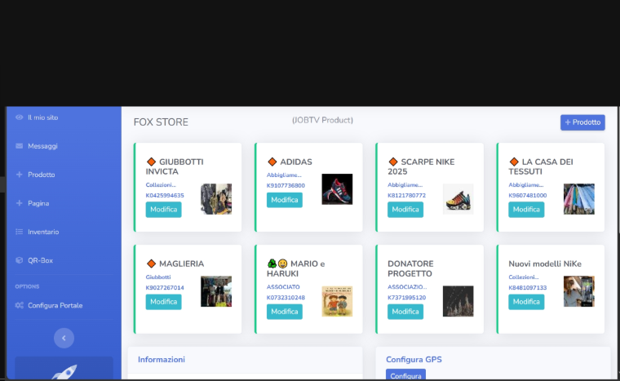Open Pagina in sidebar

[x=38, y=203]
